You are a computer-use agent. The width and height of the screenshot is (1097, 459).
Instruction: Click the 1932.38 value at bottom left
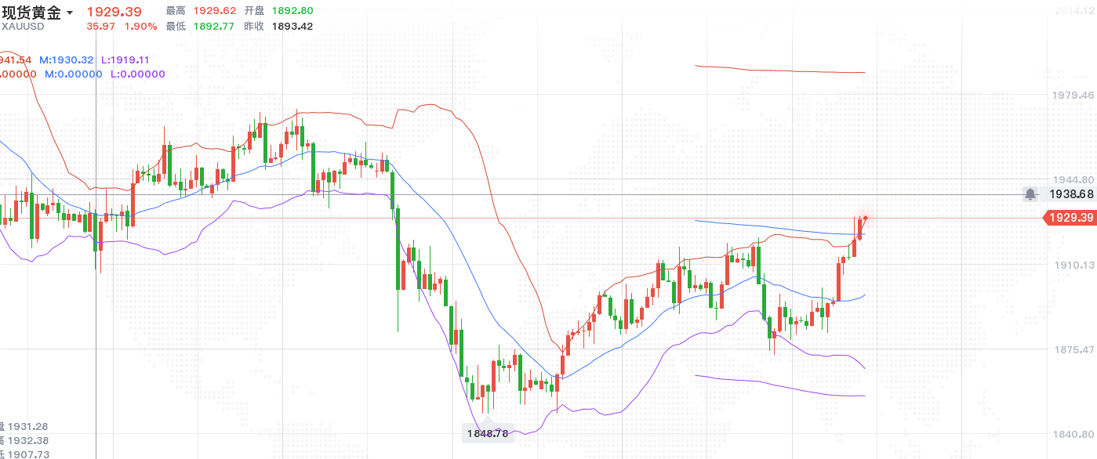(28, 440)
